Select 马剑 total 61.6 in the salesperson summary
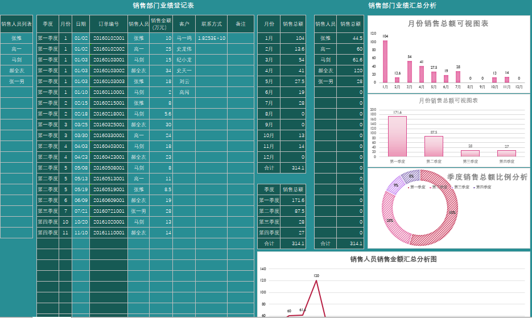This screenshot has height=318, width=532. coord(350,60)
